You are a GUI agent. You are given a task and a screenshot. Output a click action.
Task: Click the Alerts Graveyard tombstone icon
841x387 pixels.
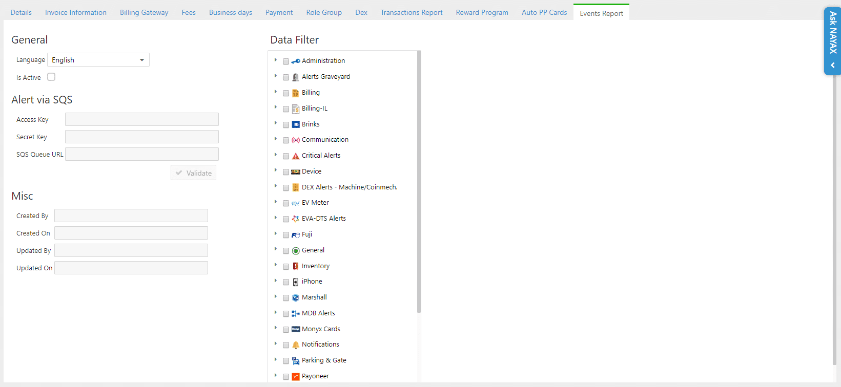click(296, 77)
